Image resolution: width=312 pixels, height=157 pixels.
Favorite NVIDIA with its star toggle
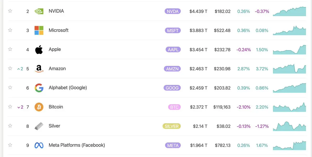point(10,11)
